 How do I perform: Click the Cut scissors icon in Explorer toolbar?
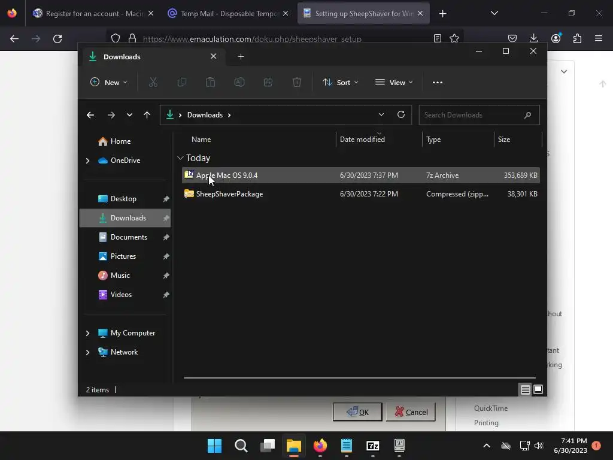tap(153, 82)
